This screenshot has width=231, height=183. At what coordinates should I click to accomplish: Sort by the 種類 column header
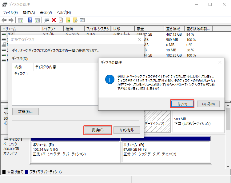[x=74, y=29]
